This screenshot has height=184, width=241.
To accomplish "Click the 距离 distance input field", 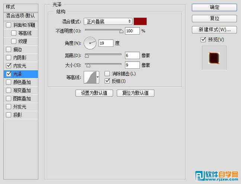I will (x=132, y=55).
